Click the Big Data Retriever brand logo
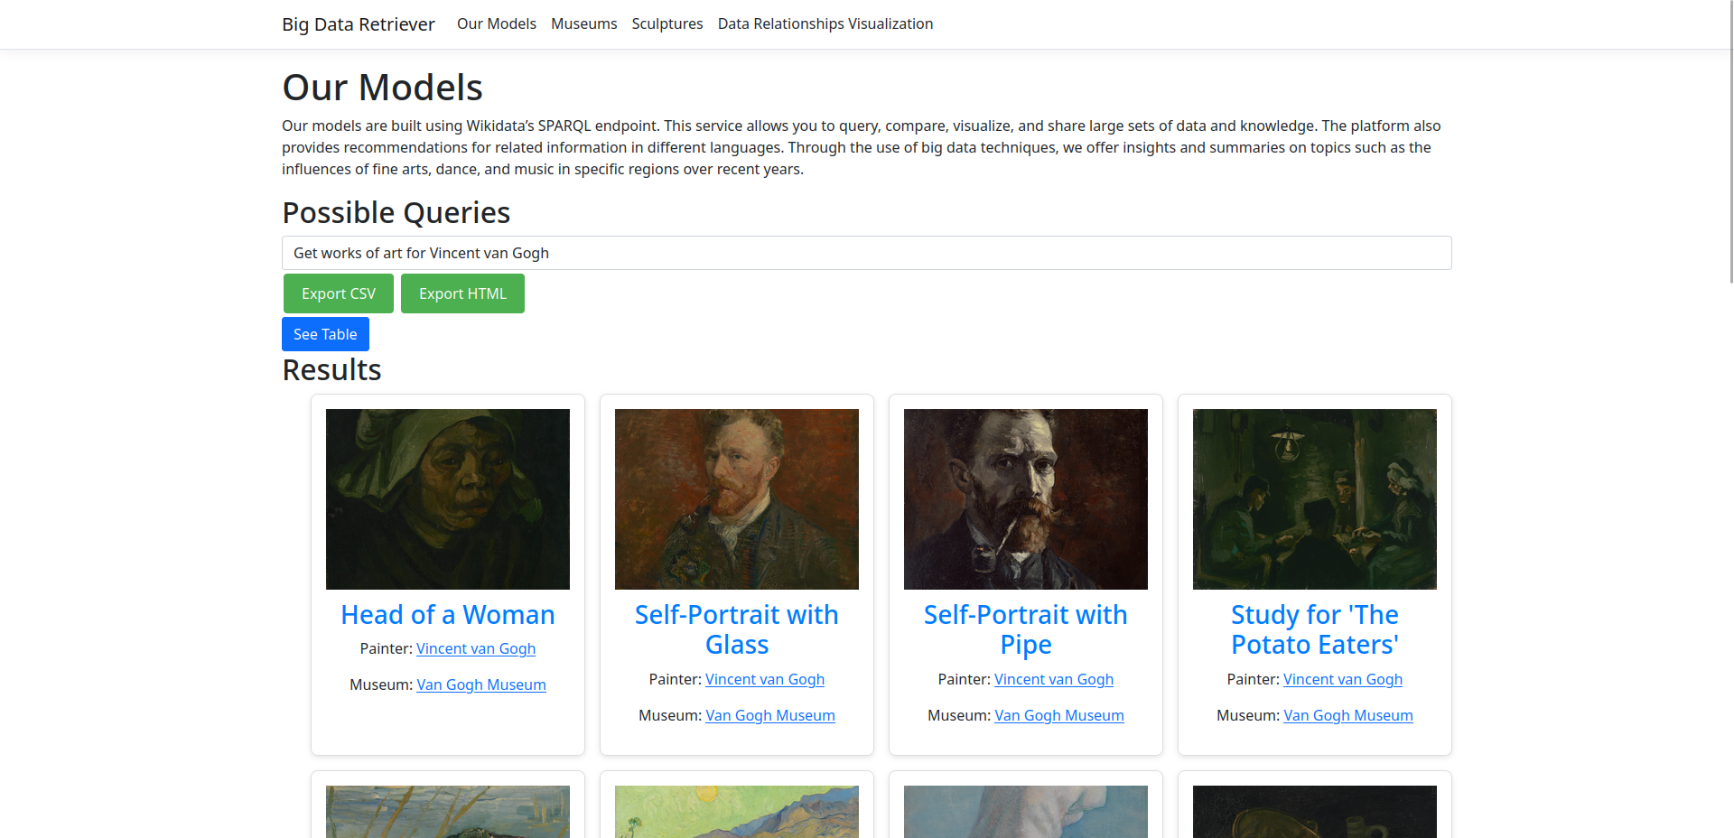The height and width of the screenshot is (838, 1734). 358,23
